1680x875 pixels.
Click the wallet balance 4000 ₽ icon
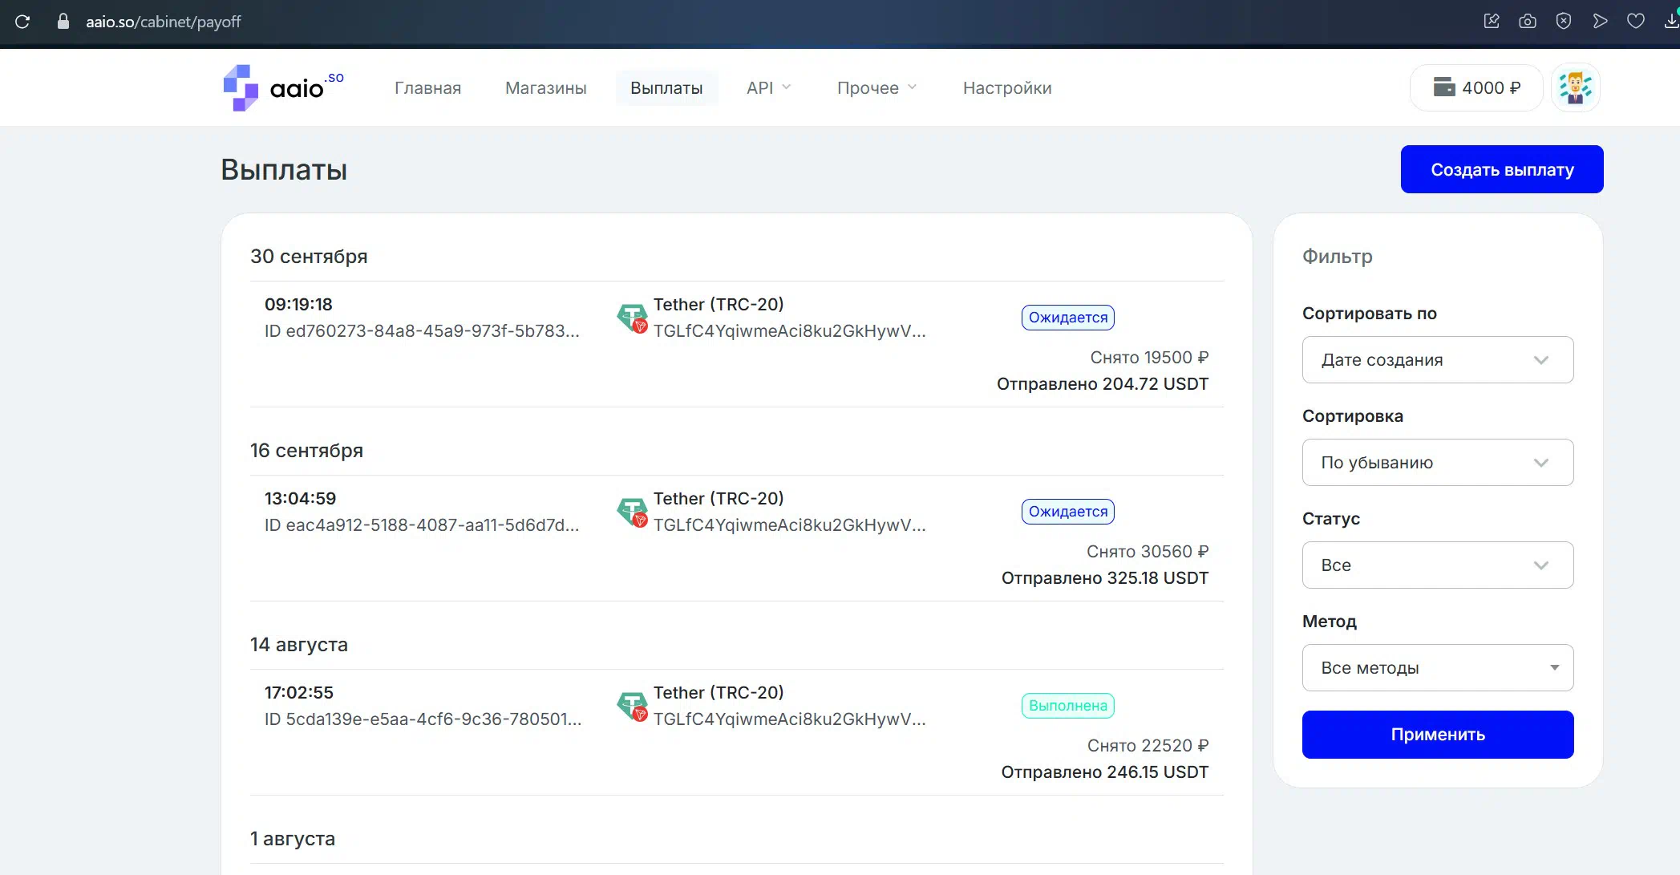click(1444, 87)
